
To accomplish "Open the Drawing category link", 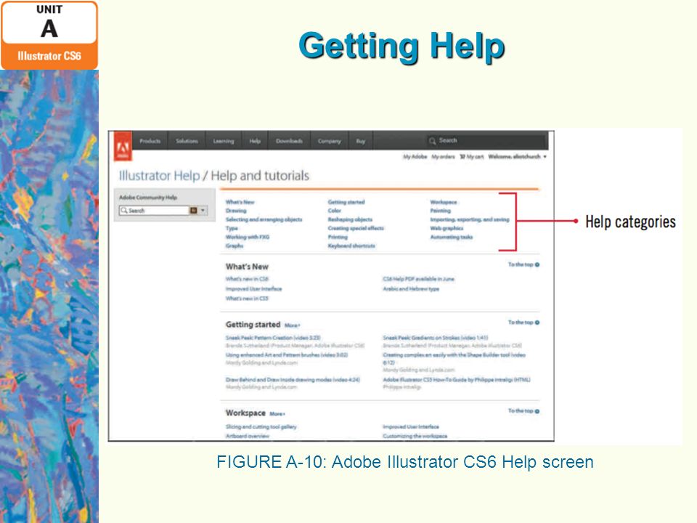I will [235, 211].
